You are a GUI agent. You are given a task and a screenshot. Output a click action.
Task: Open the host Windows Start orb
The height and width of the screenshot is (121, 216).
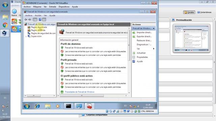[5, 5]
